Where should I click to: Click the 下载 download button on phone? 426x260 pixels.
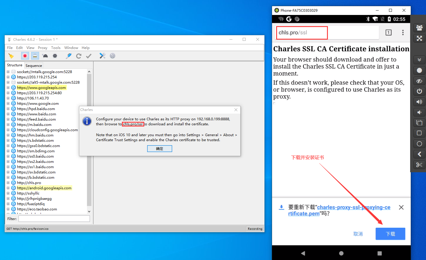coord(390,234)
